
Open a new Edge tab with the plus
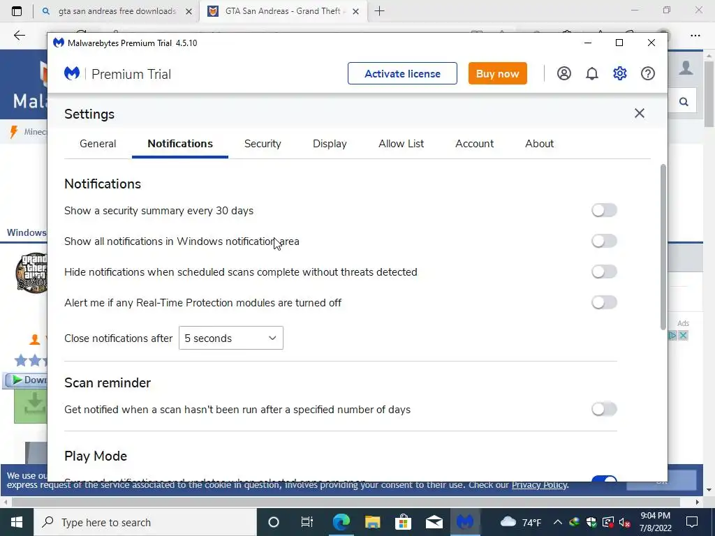tap(379, 11)
